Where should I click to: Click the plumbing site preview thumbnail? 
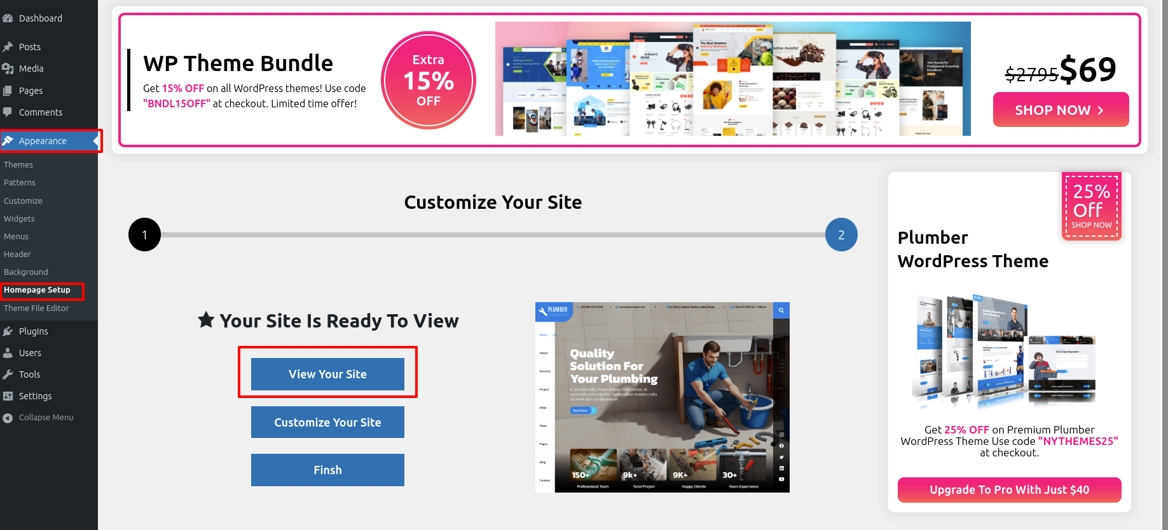[x=662, y=397]
